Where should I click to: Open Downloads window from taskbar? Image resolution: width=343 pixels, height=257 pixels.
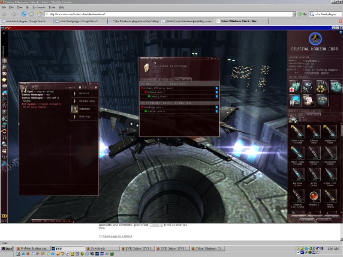coord(102,248)
